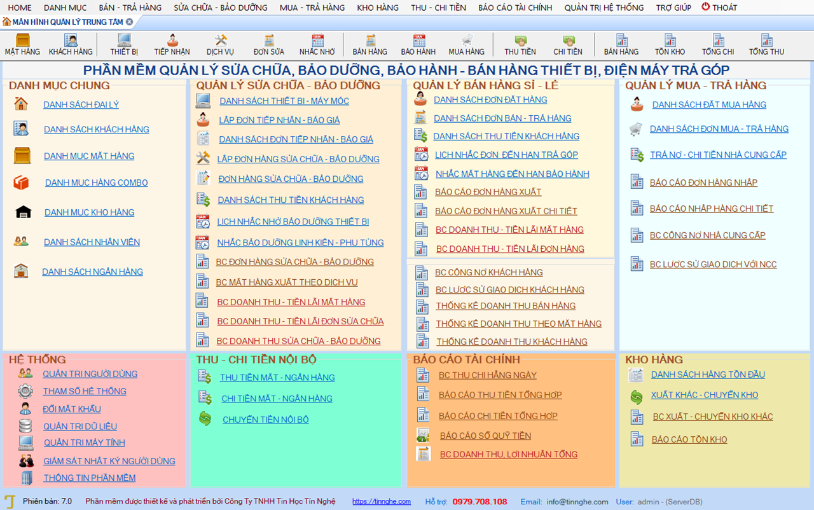Open the KHO HÀNG menu
This screenshot has width=814, height=510.
coord(378,8)
